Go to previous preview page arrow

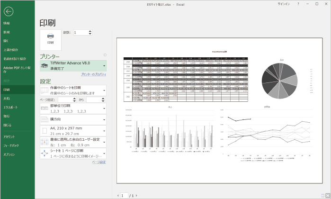coord(117,195)
